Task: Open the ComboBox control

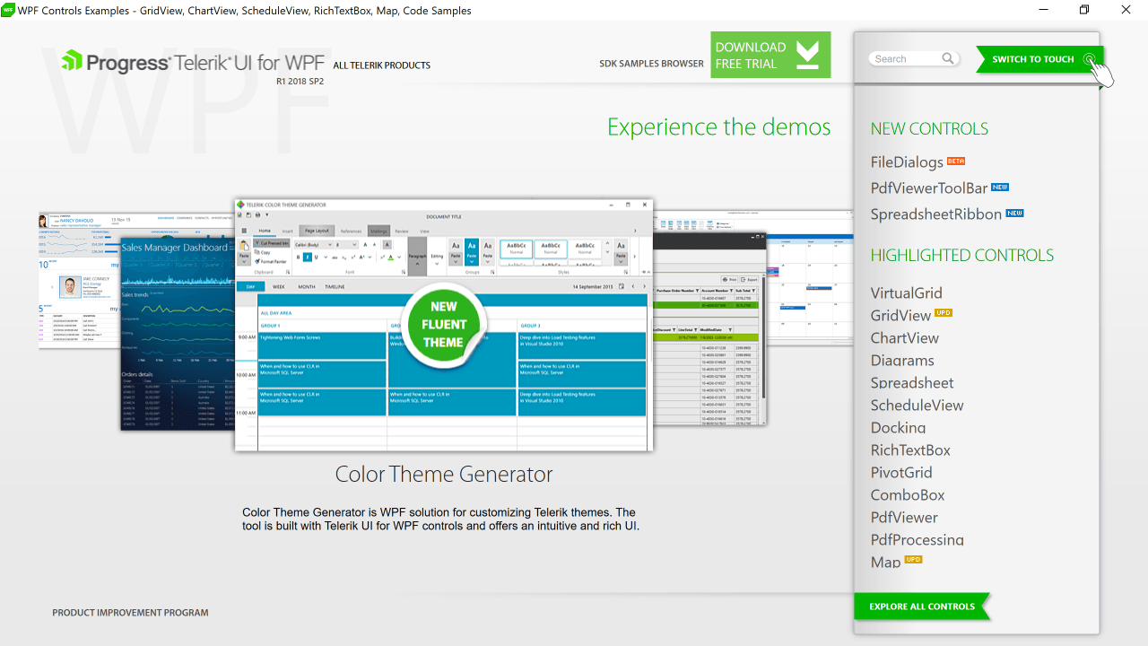Action: (908, 494)
